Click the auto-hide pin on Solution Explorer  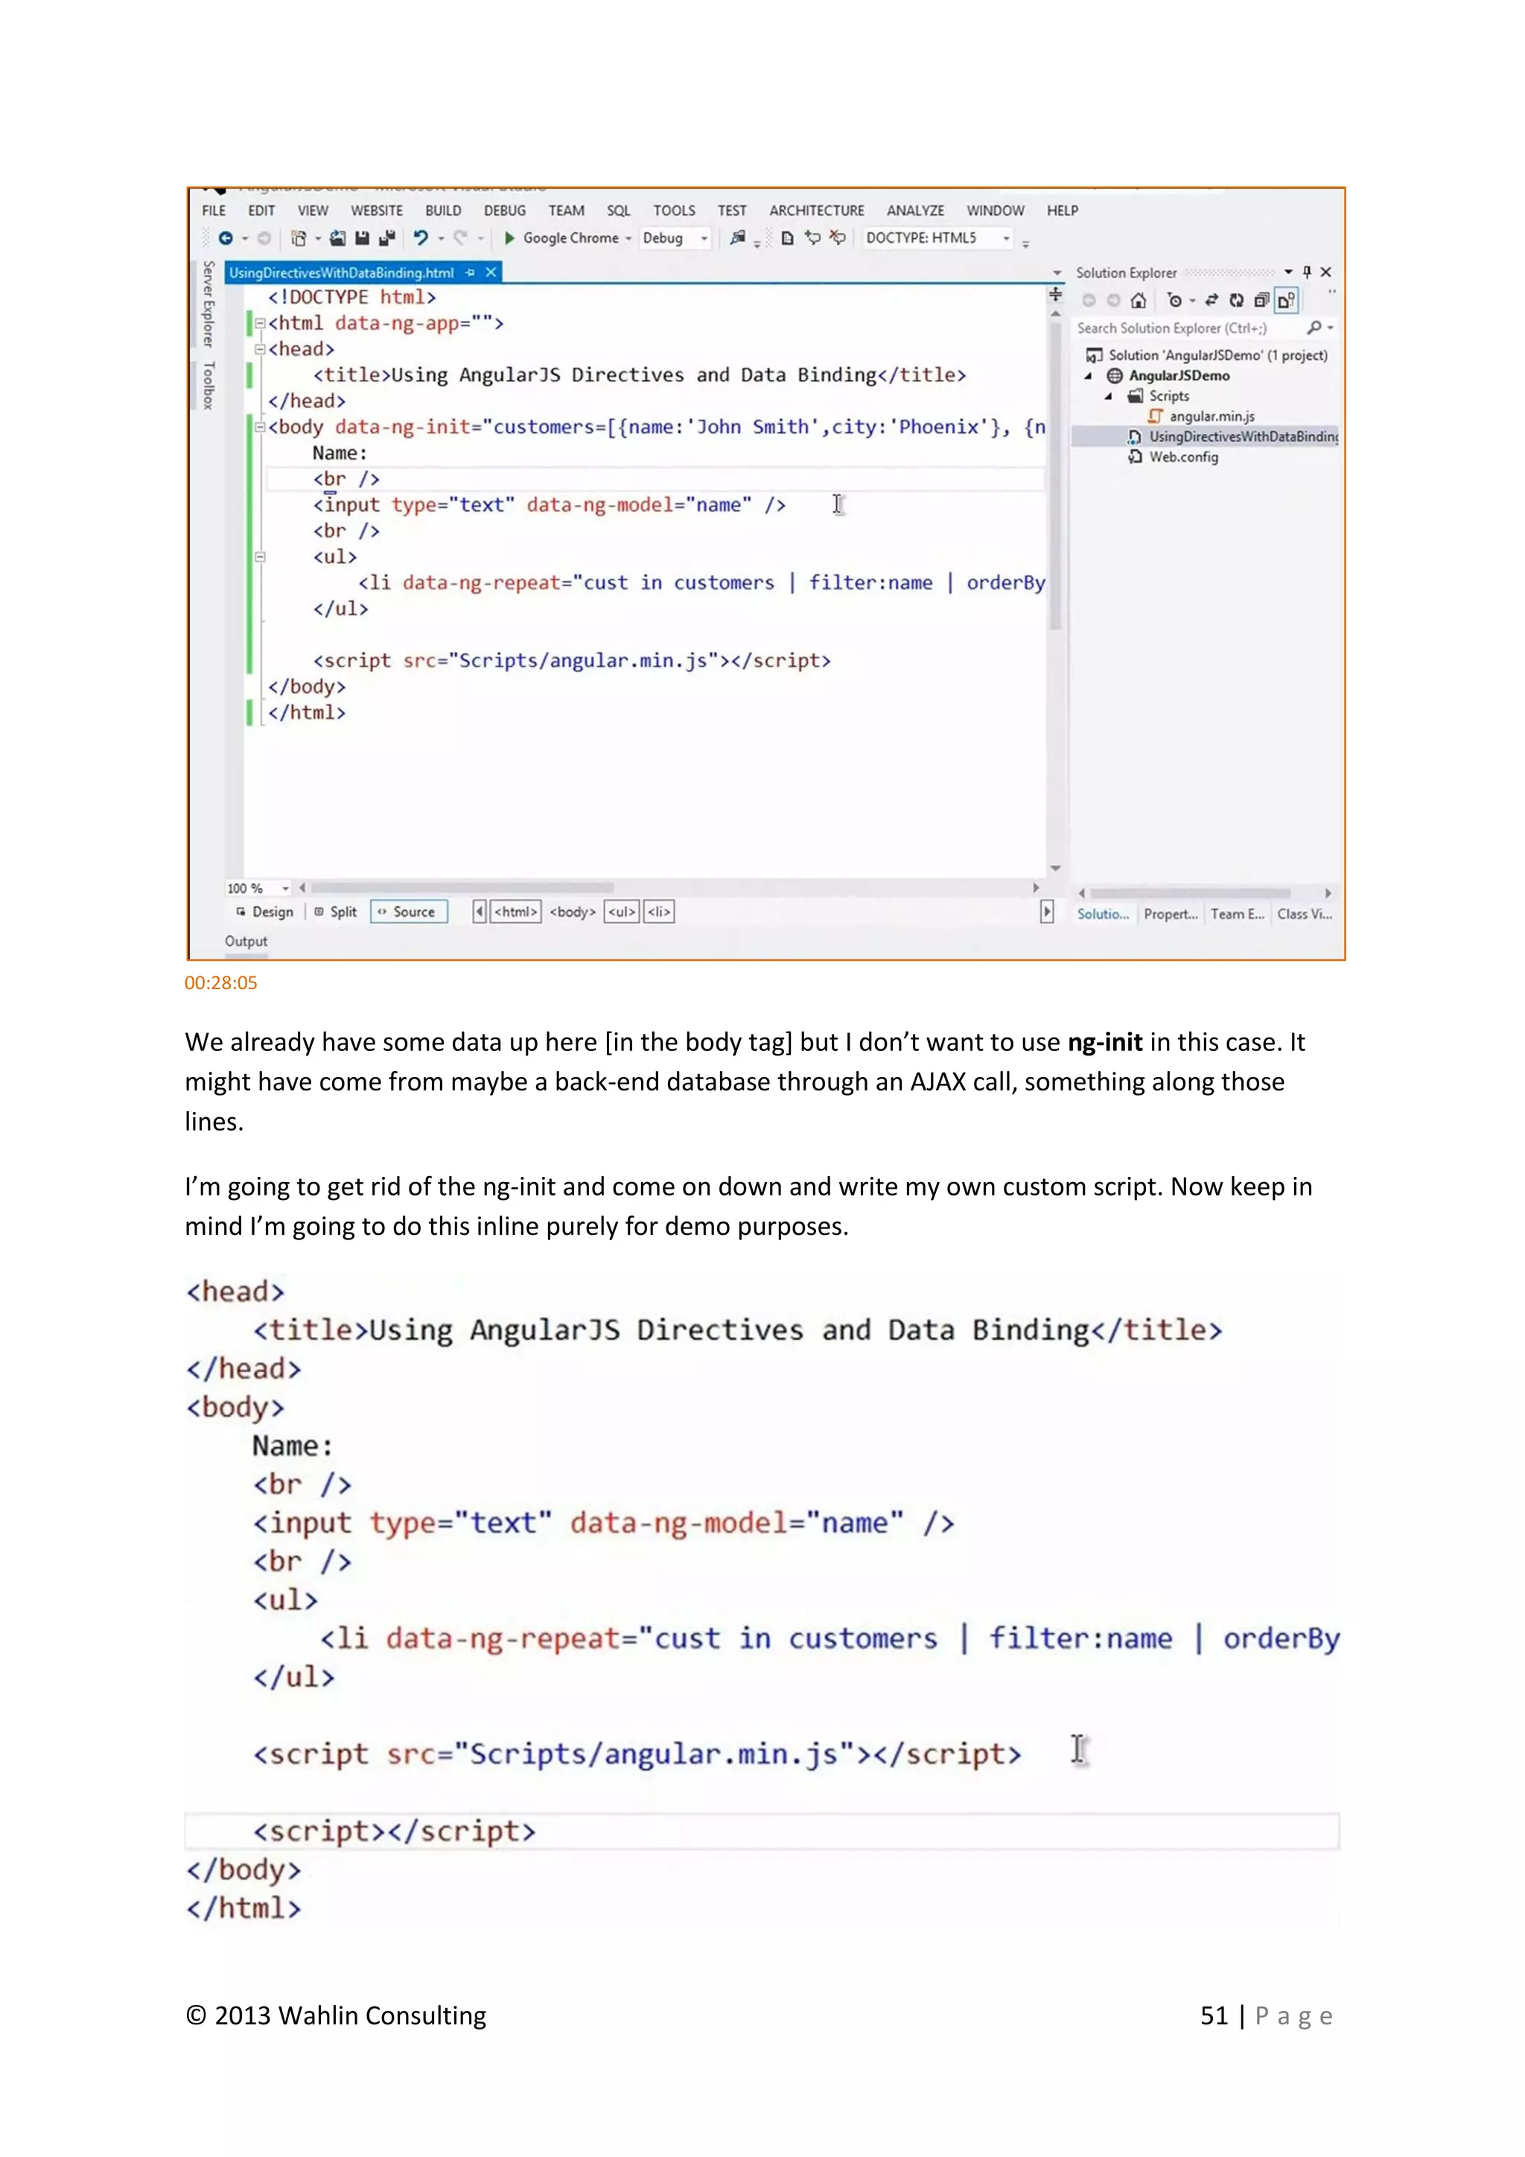[x=1306, y=273]
